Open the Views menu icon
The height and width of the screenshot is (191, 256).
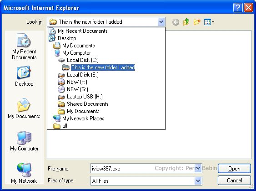[x=209, y=22]
